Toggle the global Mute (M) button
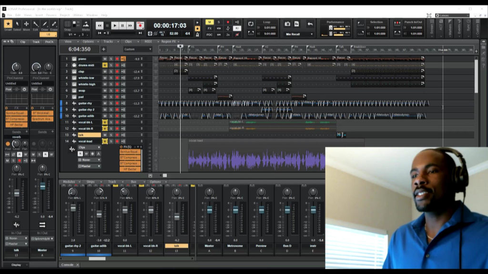The height and width of the screenshot is (274, 488). tap(210, 22)
